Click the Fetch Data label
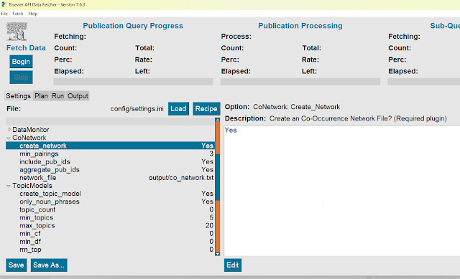The height and width of the screenshot is (279, 460). click(26, 48)
